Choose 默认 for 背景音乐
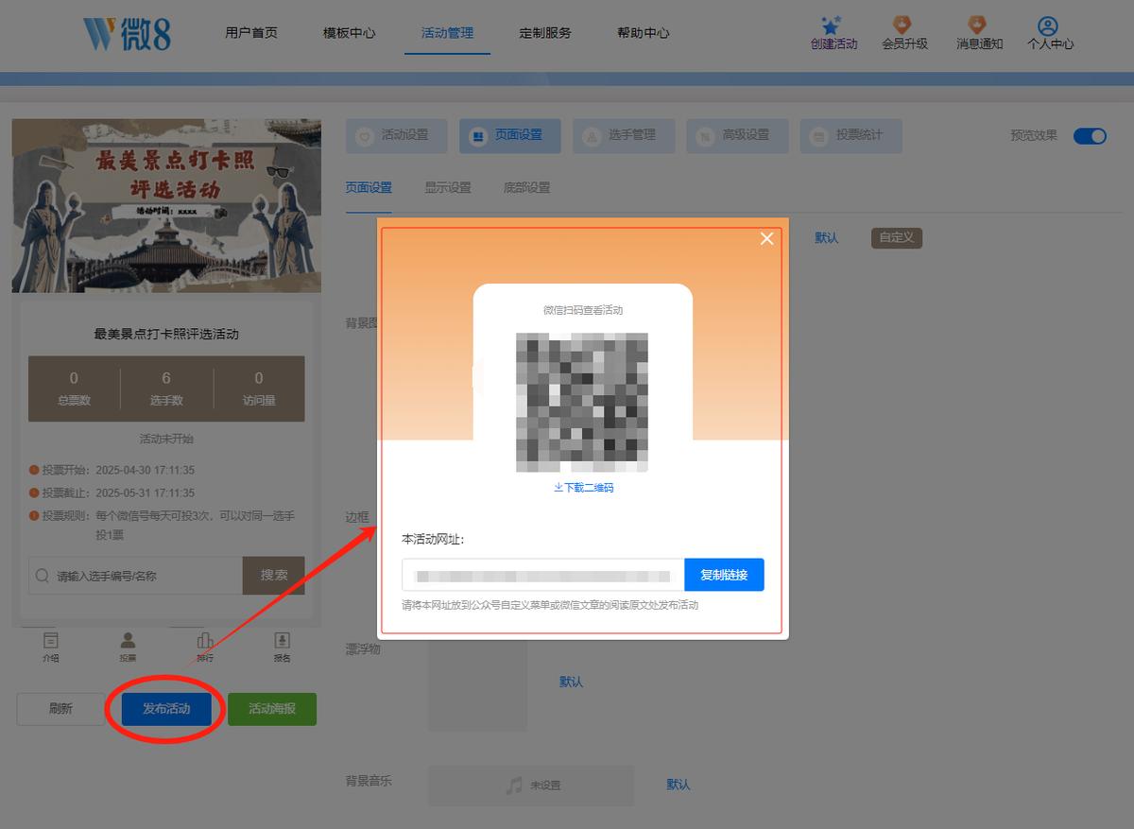Screen dimensions: 1134x829 point(679,785)
